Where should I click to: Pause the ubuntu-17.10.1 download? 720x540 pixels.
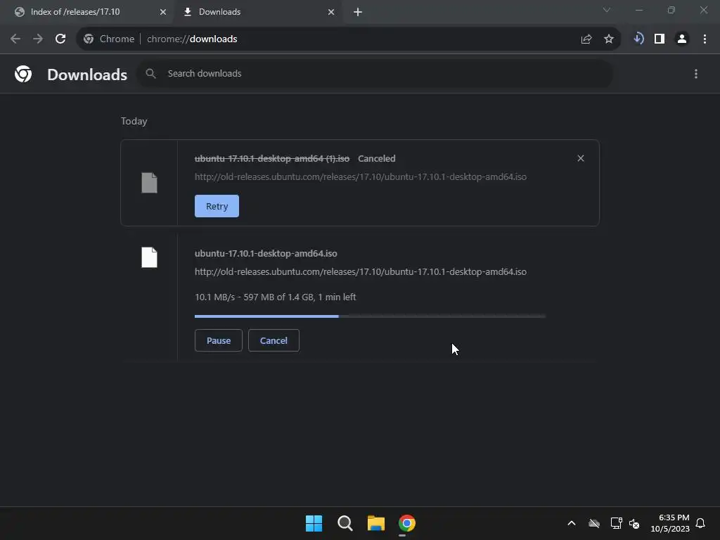coord(219,341)
